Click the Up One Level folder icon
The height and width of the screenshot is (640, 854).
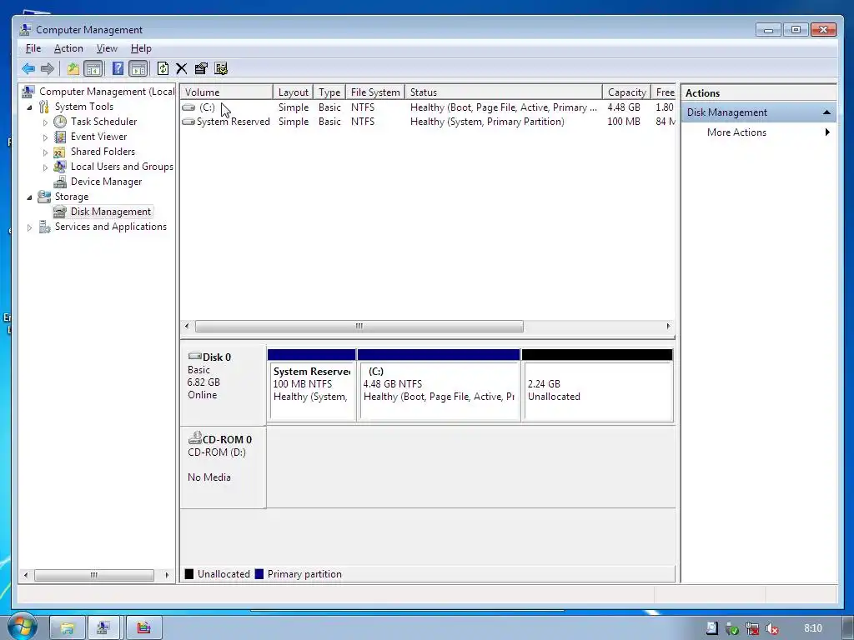(73, 68)
